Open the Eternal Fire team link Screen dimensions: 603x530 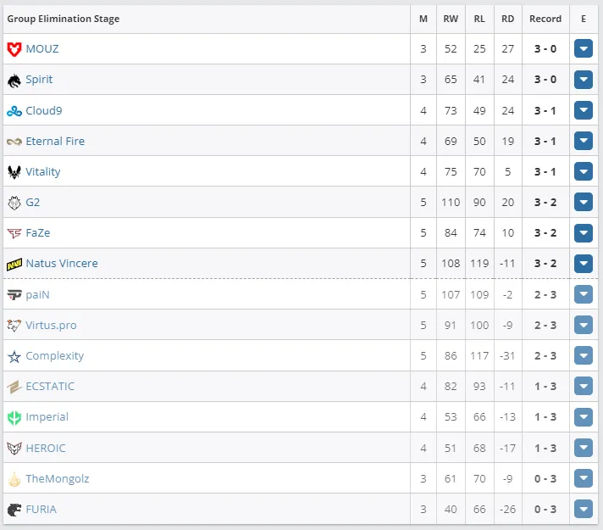[x=55, y=142]
